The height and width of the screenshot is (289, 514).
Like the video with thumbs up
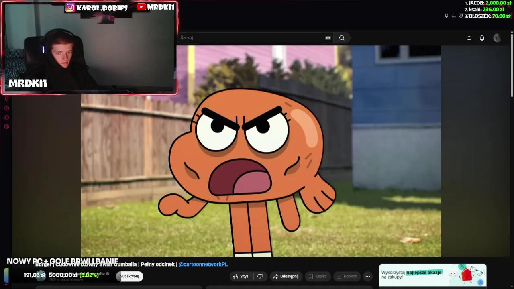(241, 276)
